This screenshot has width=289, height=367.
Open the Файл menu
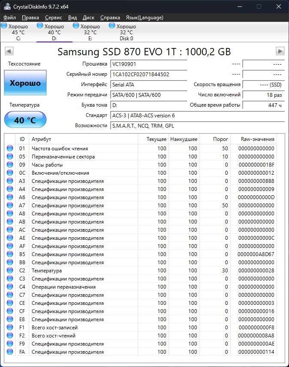(x=9, y=18)
